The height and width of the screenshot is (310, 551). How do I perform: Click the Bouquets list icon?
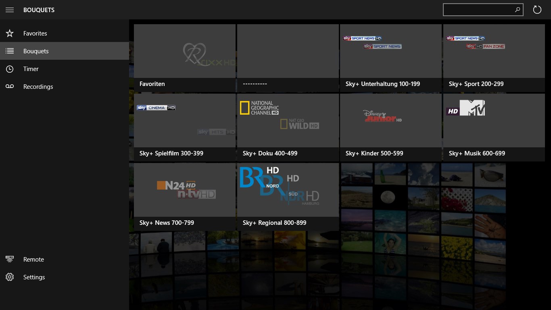pos(10,51)
